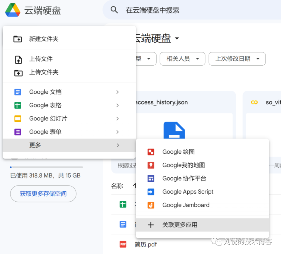The image size is (281, 254).
Task: Click 新建文件夹 menu entry
Action: coord(44,39)
